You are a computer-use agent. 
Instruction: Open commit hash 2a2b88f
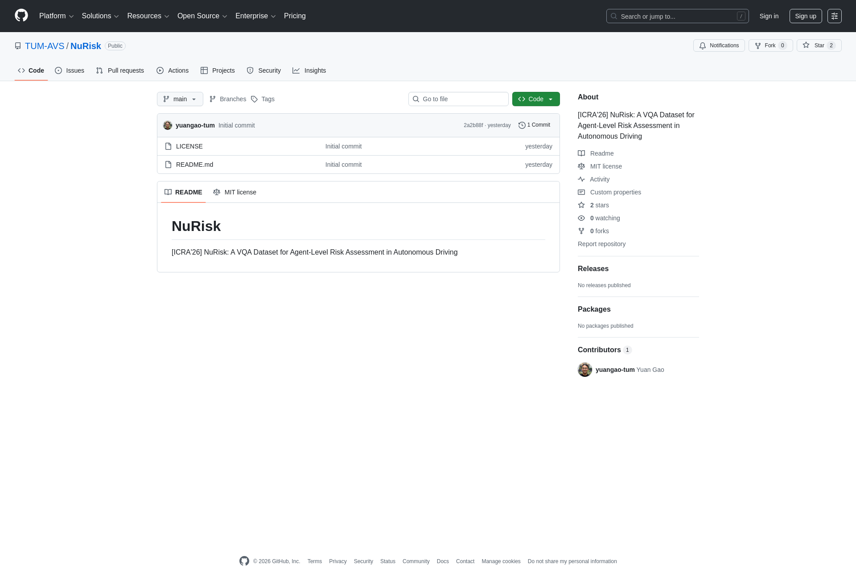pos(473,125)
